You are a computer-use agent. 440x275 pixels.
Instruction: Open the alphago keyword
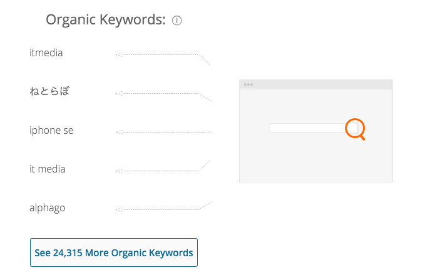pyautogui.click(x=48, y=208)
